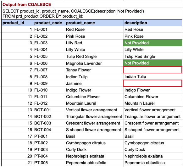Screen dimensions: 183x167
Task: Select the Cymbopogon citratus description cell
Action: pos(152,143)
